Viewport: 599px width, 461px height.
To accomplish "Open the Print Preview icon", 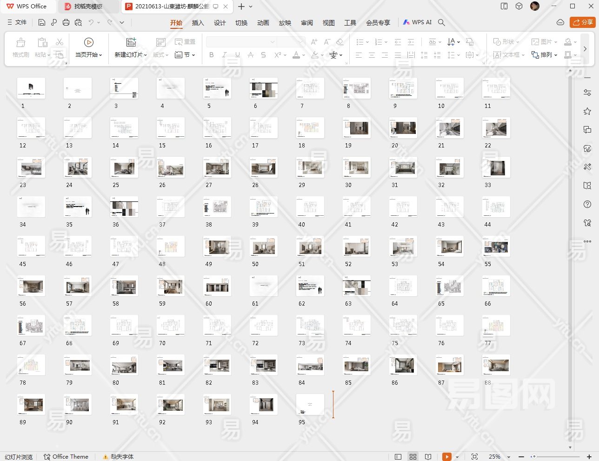I will pos(78,22).
